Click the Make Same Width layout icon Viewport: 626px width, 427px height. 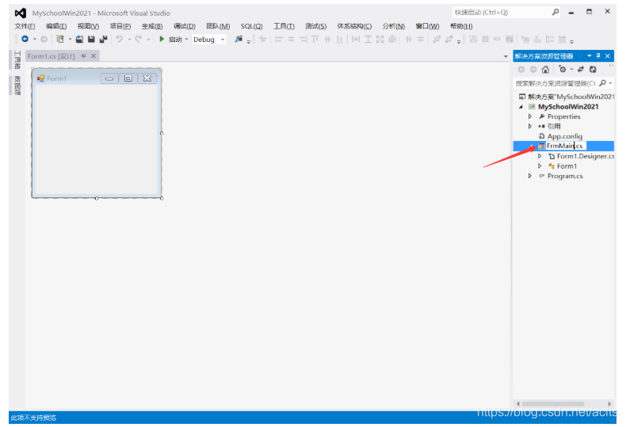point(356,39)
